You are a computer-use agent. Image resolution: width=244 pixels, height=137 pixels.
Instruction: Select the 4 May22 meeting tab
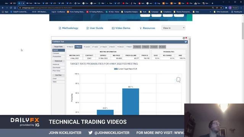(x=78, y=47)
